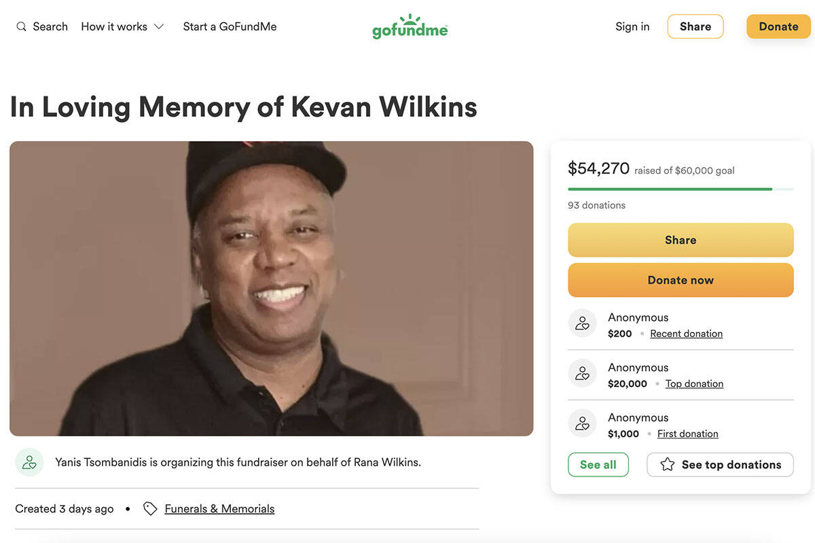Click the organizer avatar icon beside Yanis Tsombanidis
This screenshot has width=815, height=543.
(29, 462)
